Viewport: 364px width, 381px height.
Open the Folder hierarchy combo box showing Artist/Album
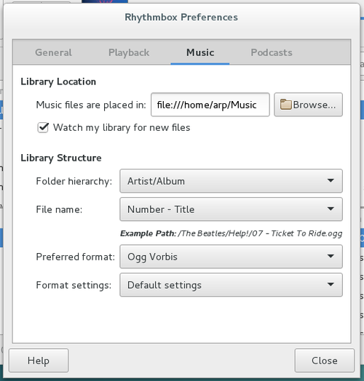232,181
